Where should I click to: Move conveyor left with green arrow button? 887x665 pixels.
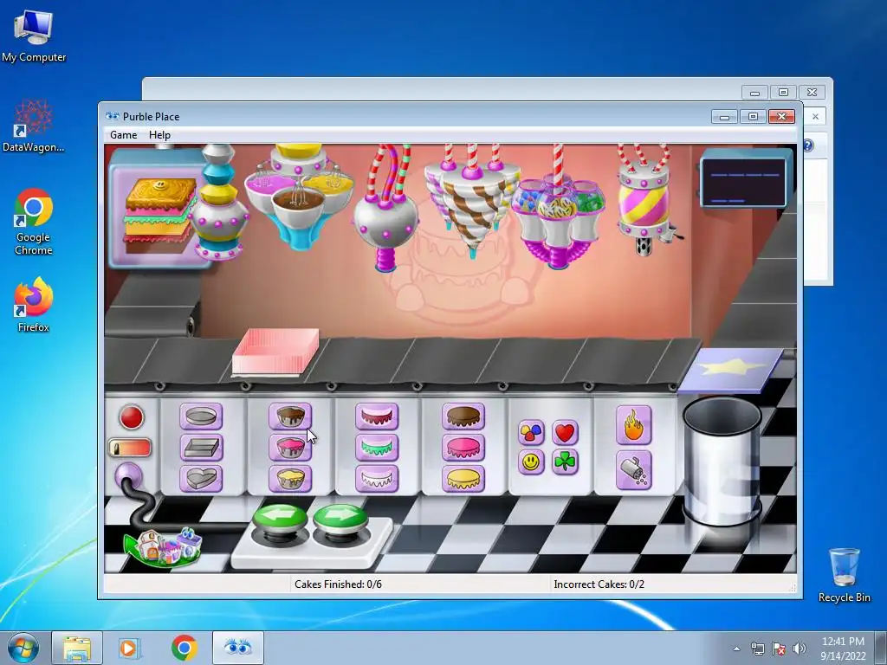pos(280,518)
